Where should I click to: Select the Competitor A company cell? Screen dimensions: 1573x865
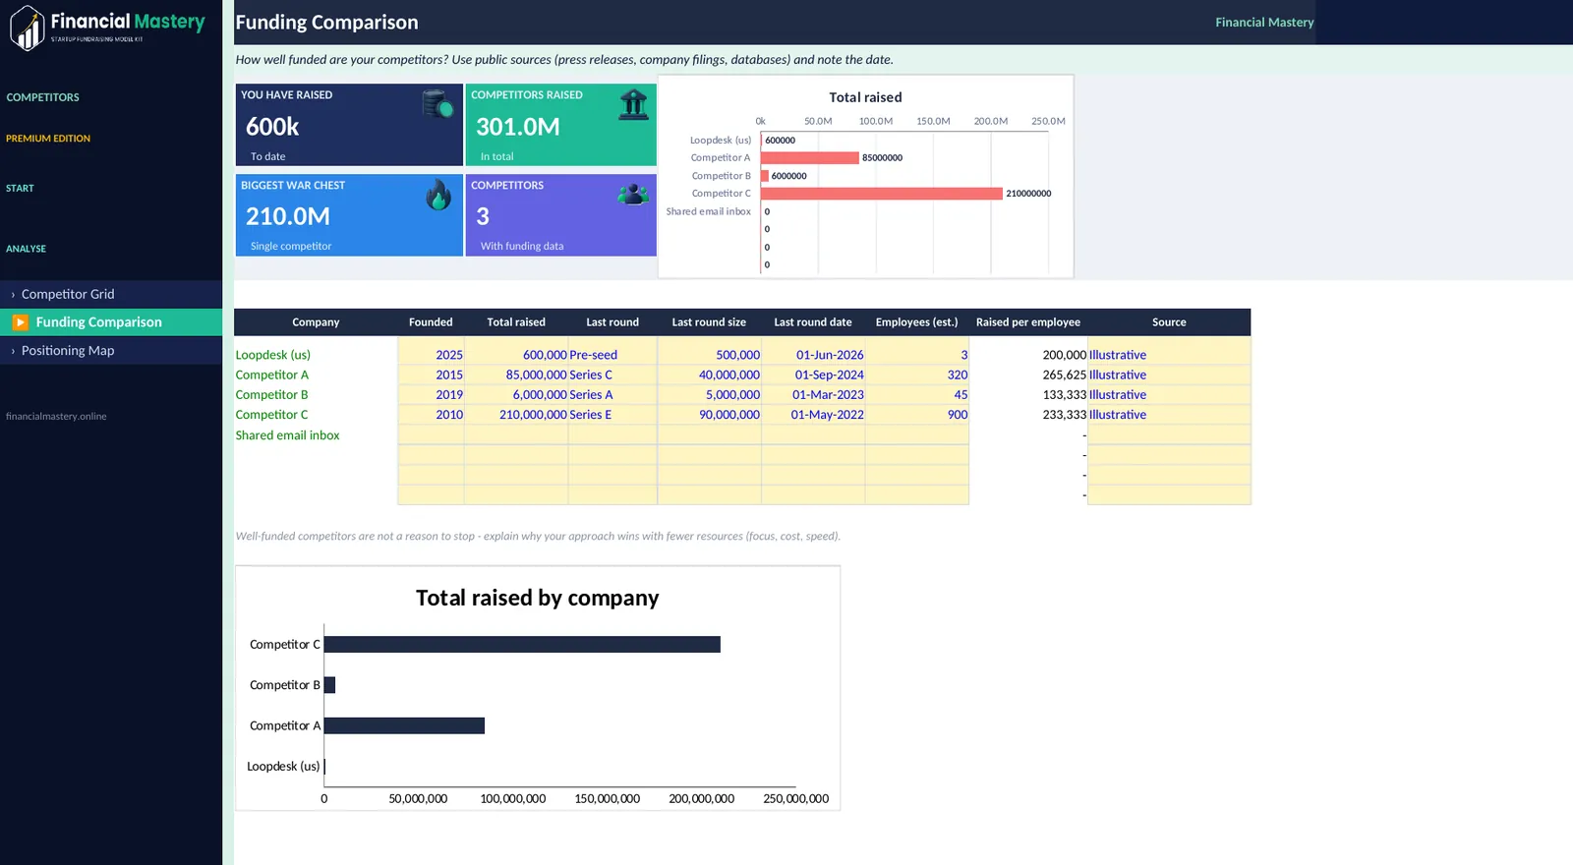click(x=316, y=375)
